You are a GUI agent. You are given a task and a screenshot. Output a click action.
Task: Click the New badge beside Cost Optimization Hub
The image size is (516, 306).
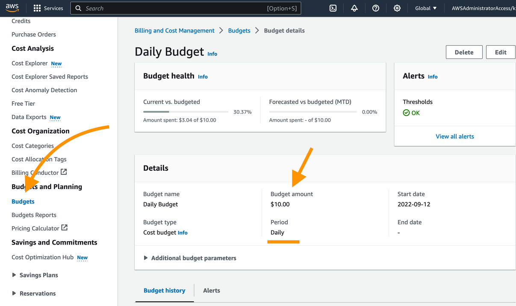point(83,258)
